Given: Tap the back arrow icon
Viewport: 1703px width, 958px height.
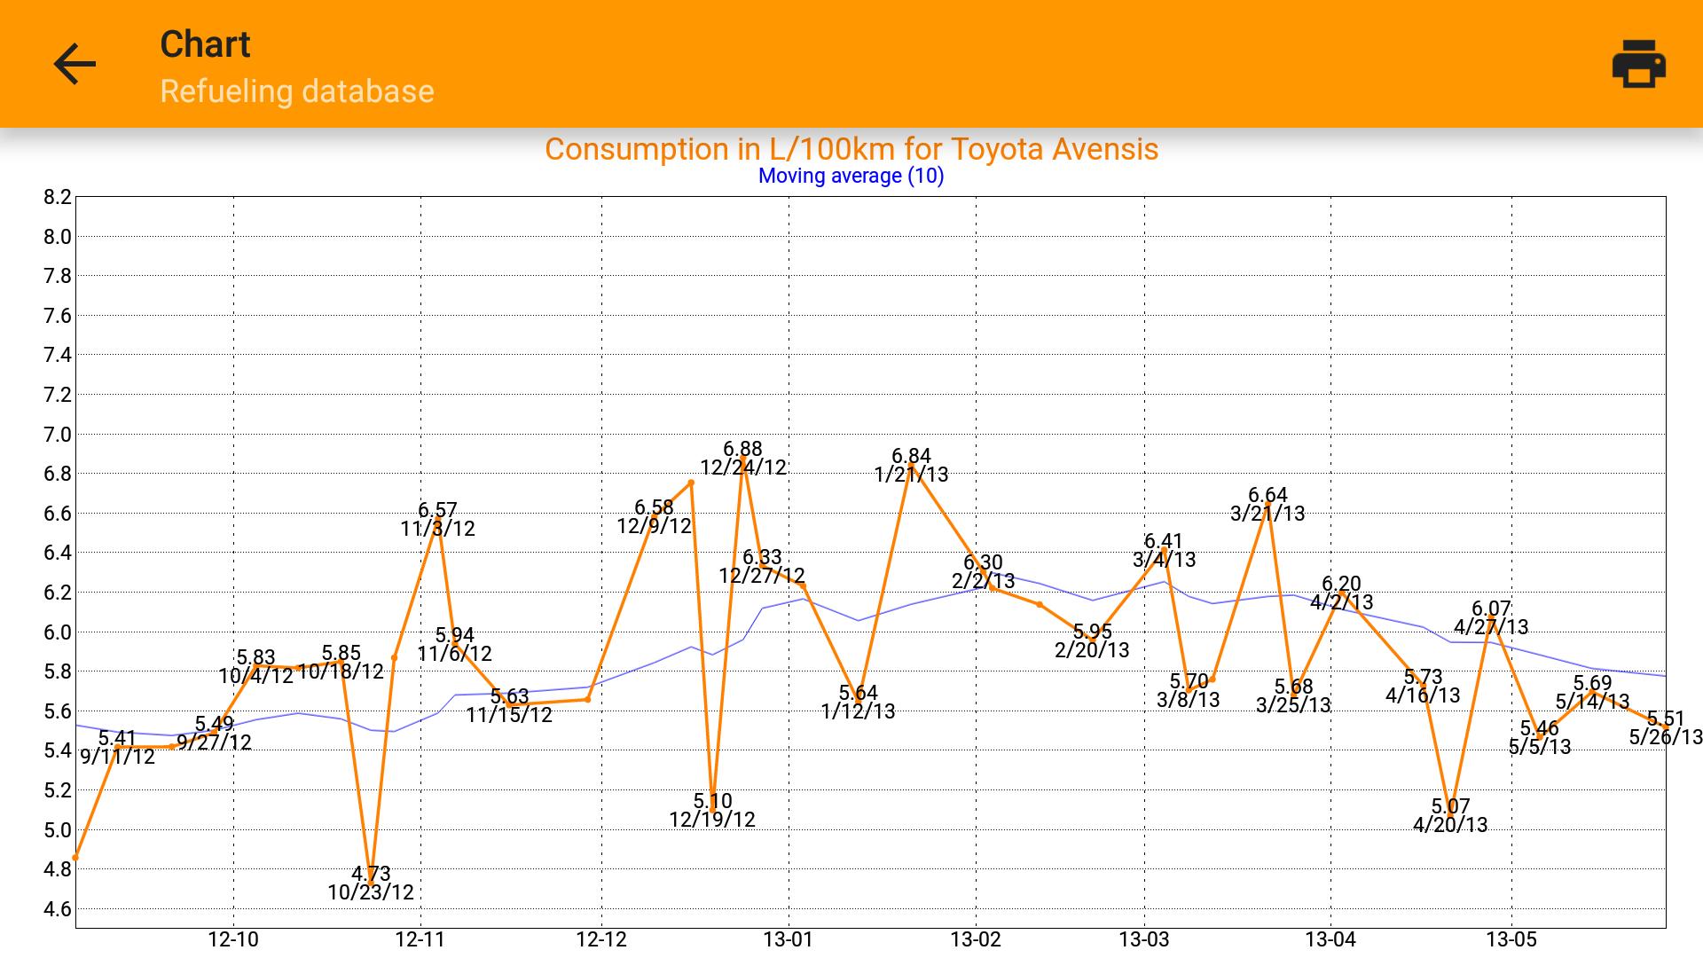Looking at the screenshot, I should [75, 65].
